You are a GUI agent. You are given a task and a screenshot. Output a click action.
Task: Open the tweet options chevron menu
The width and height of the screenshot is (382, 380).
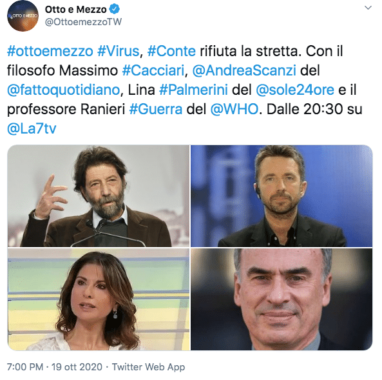coord(368,8)
